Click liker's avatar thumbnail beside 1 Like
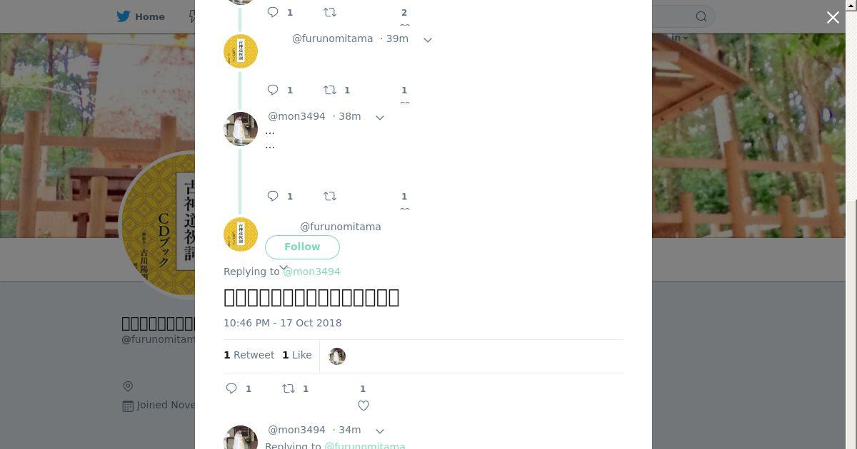 (337, 356)
